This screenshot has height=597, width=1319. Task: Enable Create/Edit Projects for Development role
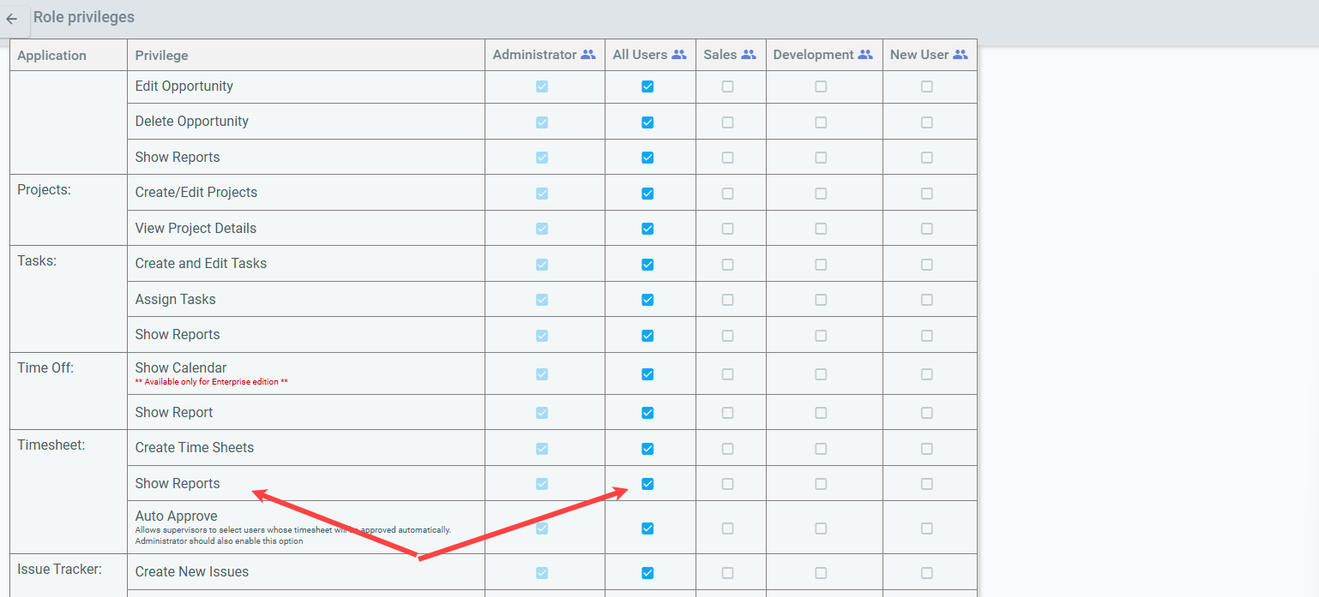[x=821, y=194]
